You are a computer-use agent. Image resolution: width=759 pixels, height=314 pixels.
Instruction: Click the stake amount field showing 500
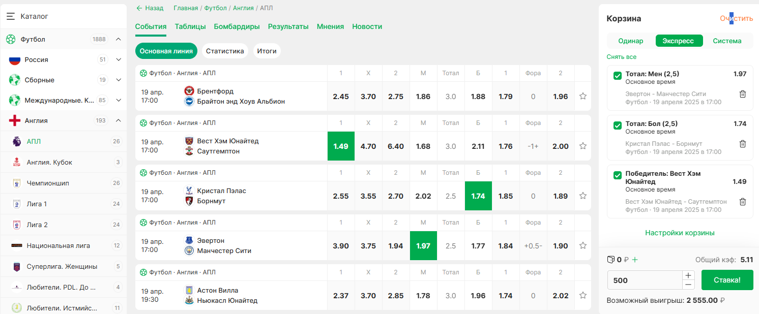pos(645,280)
